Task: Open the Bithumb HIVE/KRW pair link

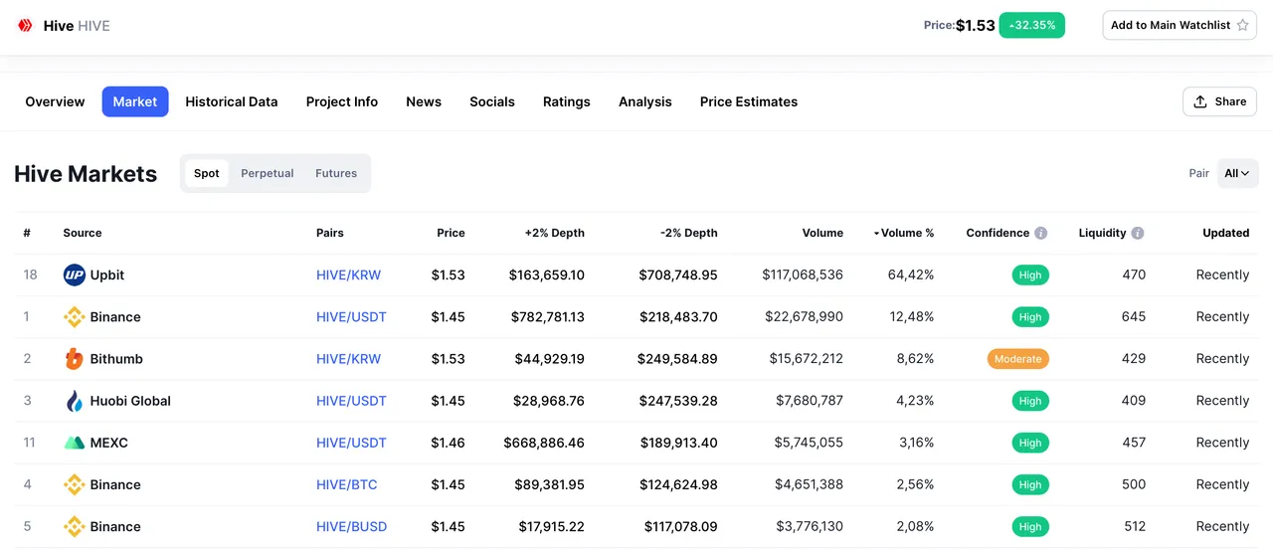Action: pyautogui.click(x=348, y=359)
